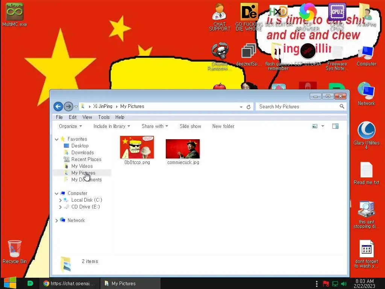This screenshot has width=385, height=289.
Task: Click the Change your view icon
Action: tap(315, 126)
